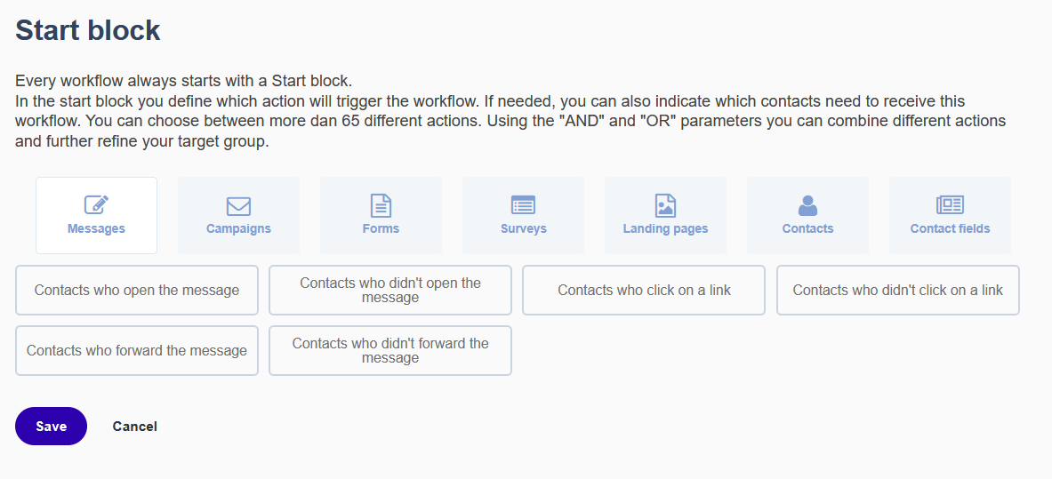Switch to Landing pages category label
The image size is (1052, 479).
[x=665, y=228]
